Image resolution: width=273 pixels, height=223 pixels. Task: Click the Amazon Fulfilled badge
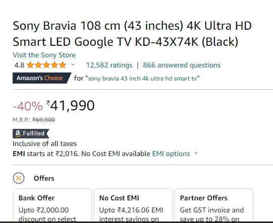coord(31,133)
